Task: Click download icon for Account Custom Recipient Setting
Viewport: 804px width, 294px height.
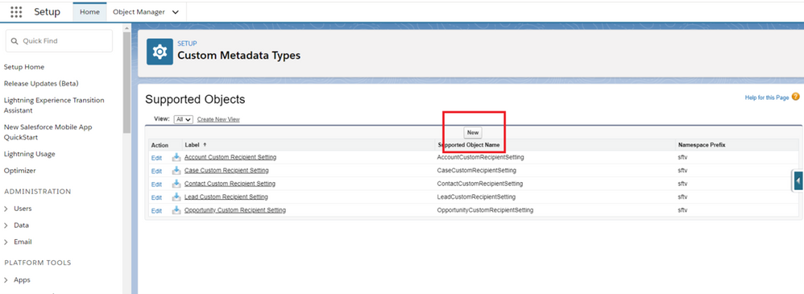Action: click(176, 157)
